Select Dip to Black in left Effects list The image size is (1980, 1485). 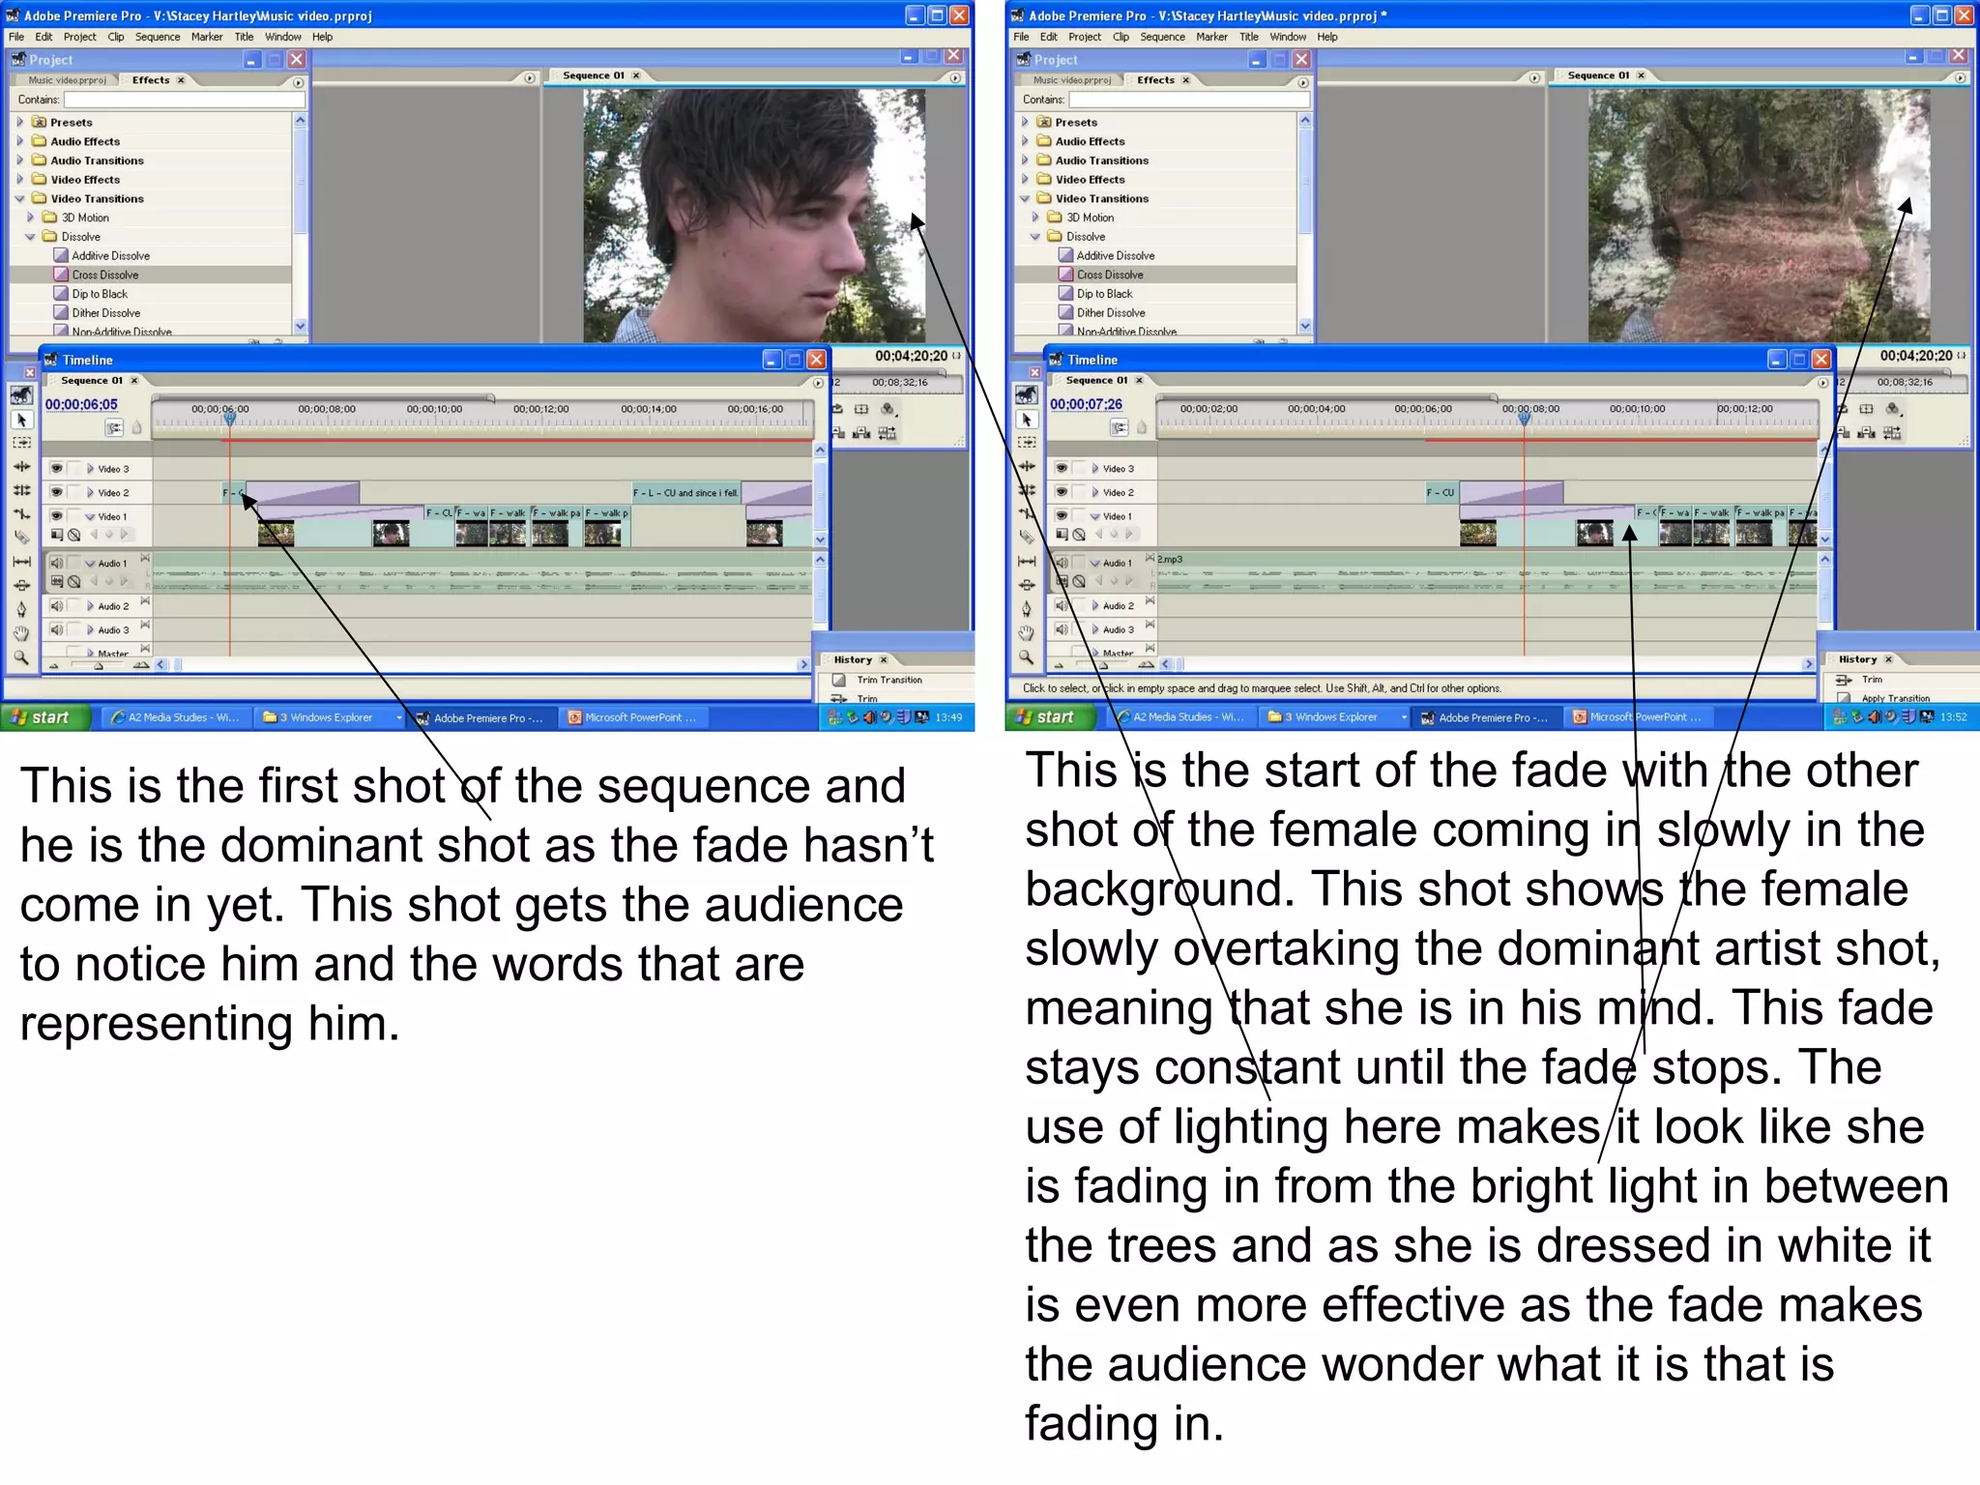tap(100, 294)
